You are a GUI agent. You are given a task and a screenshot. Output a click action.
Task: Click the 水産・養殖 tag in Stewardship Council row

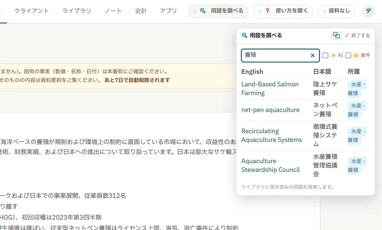[357, 166]
